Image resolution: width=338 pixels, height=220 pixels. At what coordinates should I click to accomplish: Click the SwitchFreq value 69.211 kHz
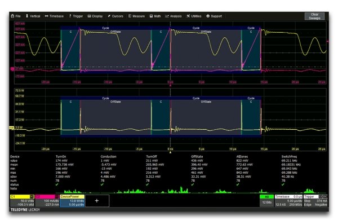289,161
